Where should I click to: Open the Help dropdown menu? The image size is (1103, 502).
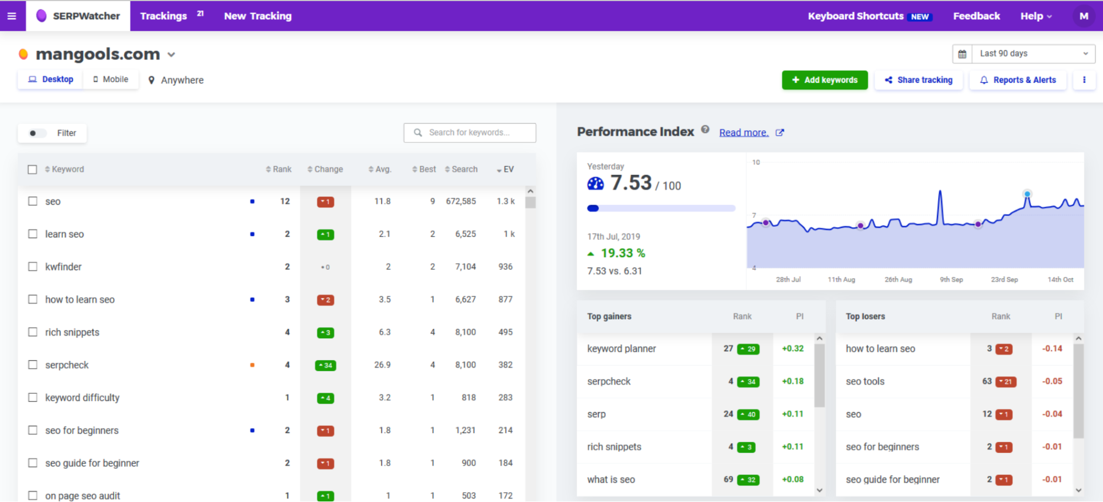(1036, 16)
